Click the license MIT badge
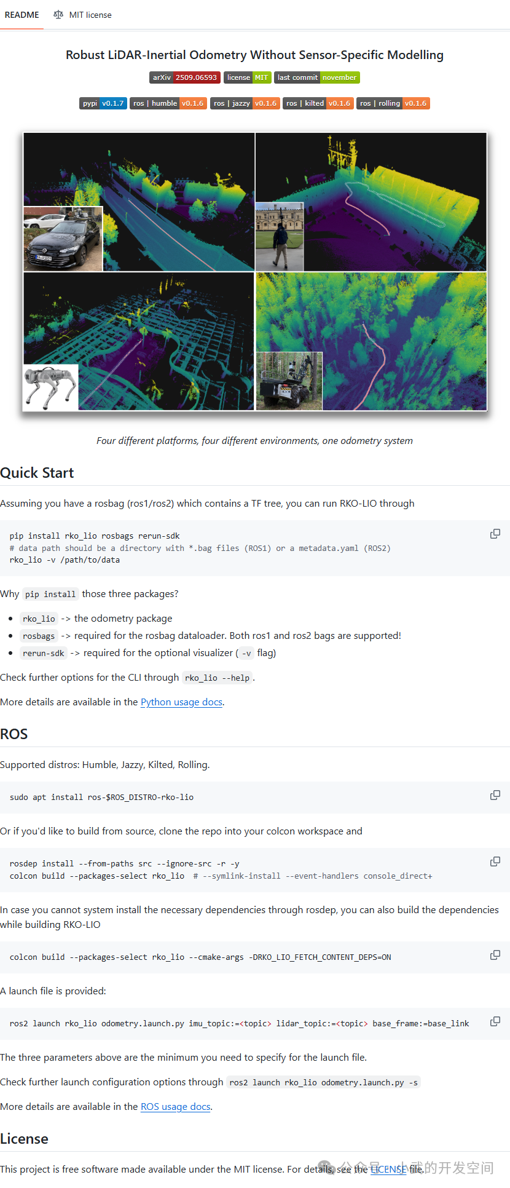Image resolution: width=510 pixels, height=1188 pixels. tap(247, 77)
